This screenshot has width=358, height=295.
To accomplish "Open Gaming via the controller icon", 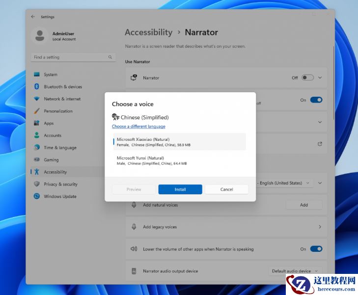I will pyautogui.click(x=37, y=160).
